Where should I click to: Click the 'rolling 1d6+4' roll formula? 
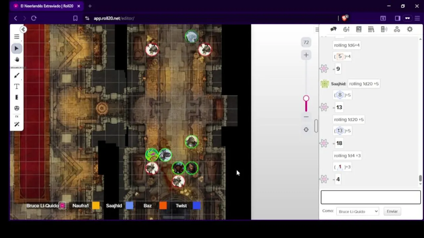347,45
